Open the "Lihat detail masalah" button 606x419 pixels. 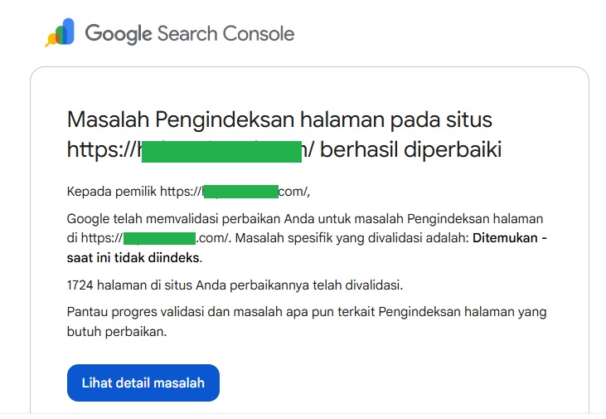pos(143,382)
